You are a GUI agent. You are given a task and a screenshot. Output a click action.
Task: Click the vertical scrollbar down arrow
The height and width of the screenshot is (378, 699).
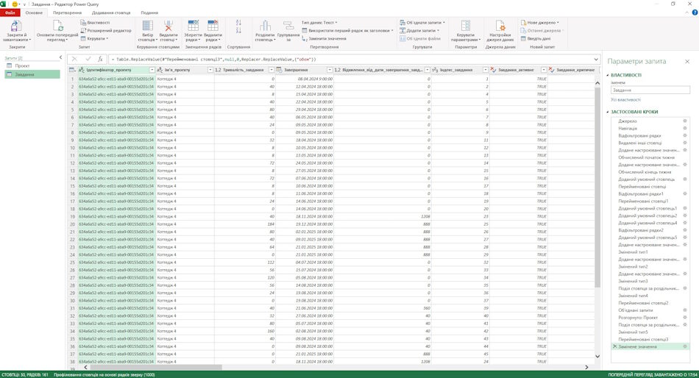coord(597,356)
